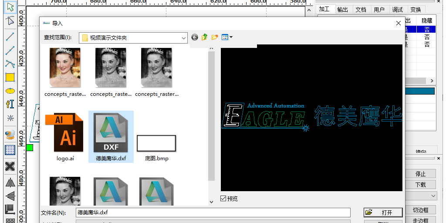Click the blue layer color bar

420,91
